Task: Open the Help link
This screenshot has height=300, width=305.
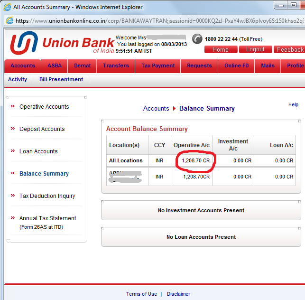Action: 293,105
